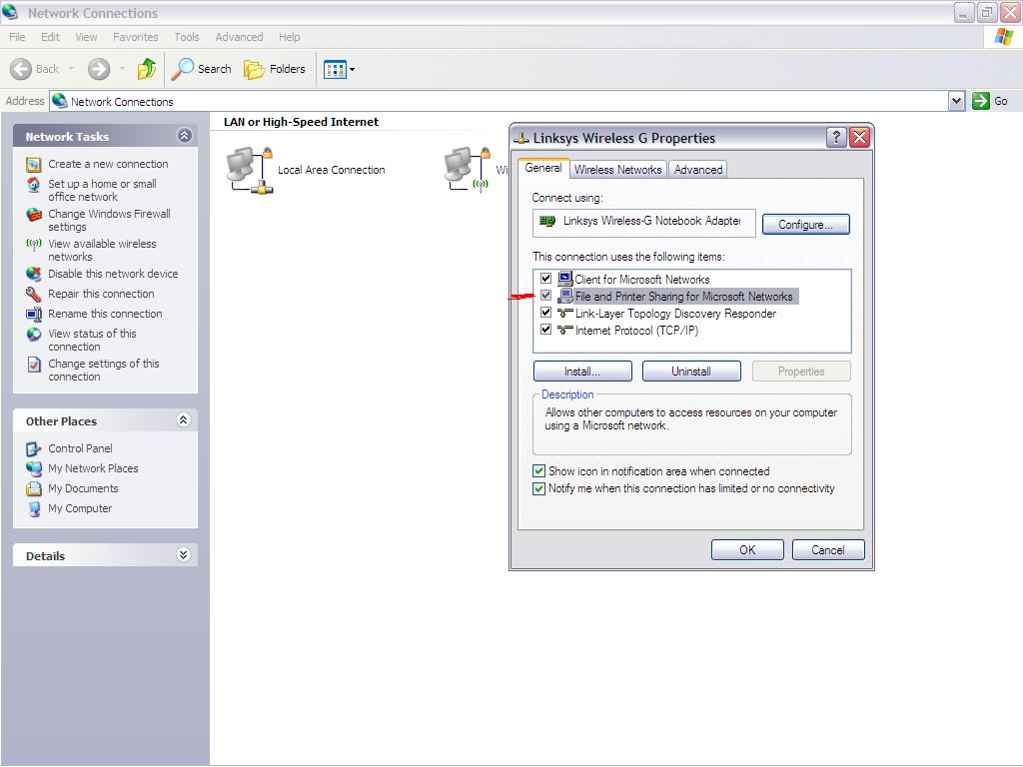Open My Computer icon
Viewport: 1023px width, 767px height.
click(34, 509)
